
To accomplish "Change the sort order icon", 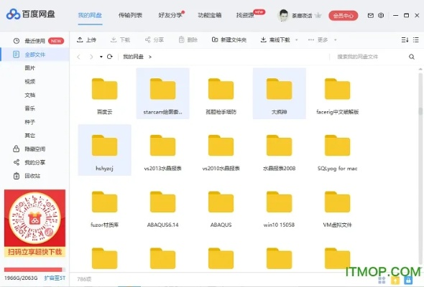I will pyautogui.click(x=405, y=40).
